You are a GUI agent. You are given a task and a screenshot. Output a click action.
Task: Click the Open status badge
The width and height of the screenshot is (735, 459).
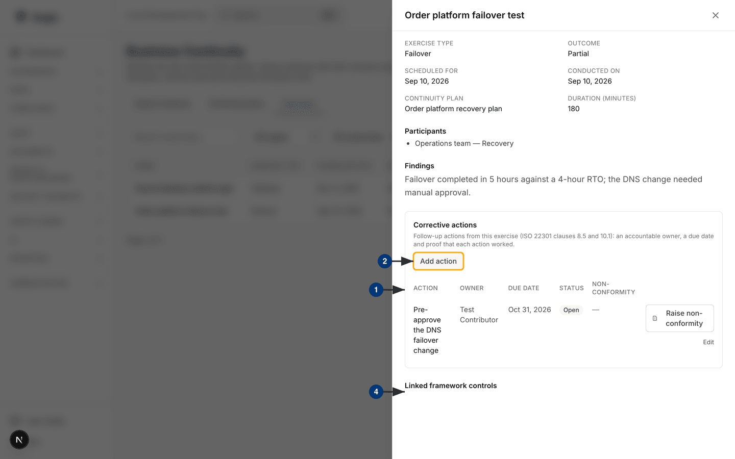point(571,310)
